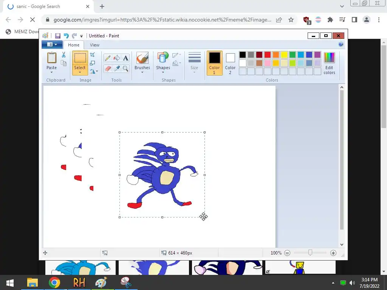Click the Undo arrow in Paint title bar

66,36
